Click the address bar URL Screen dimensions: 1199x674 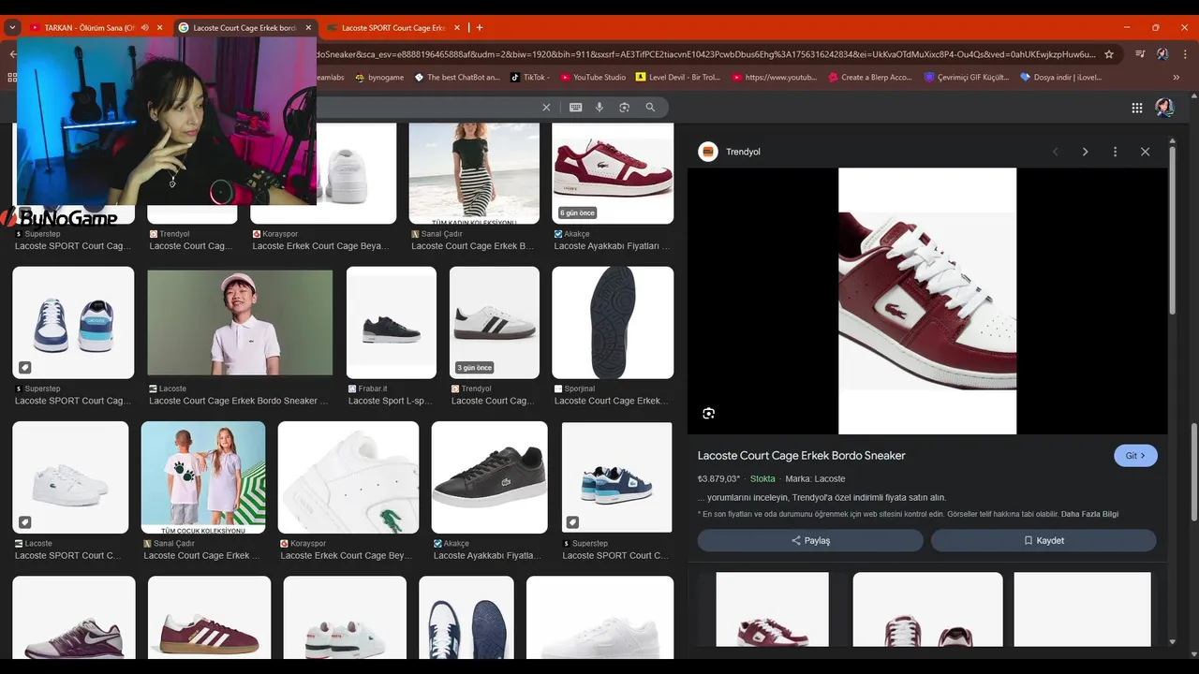click(x=707, y=54)
